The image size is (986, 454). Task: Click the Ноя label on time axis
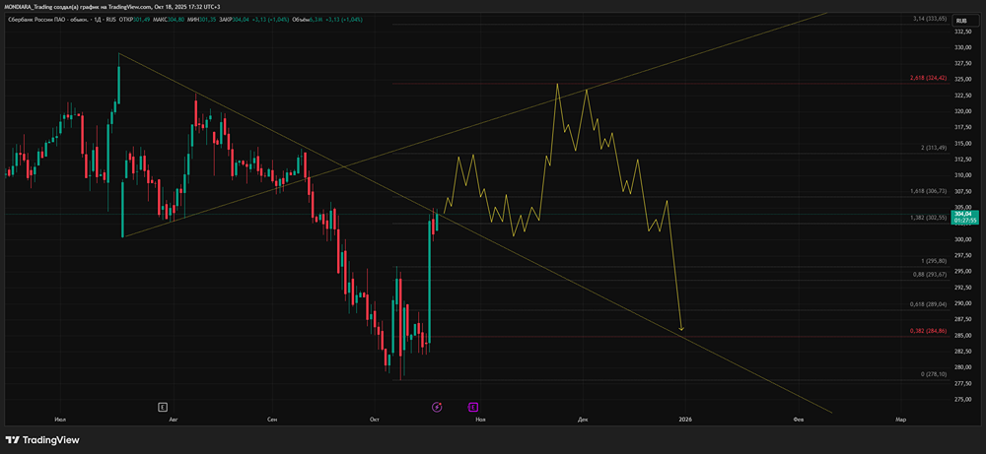(x=482, y=419)
